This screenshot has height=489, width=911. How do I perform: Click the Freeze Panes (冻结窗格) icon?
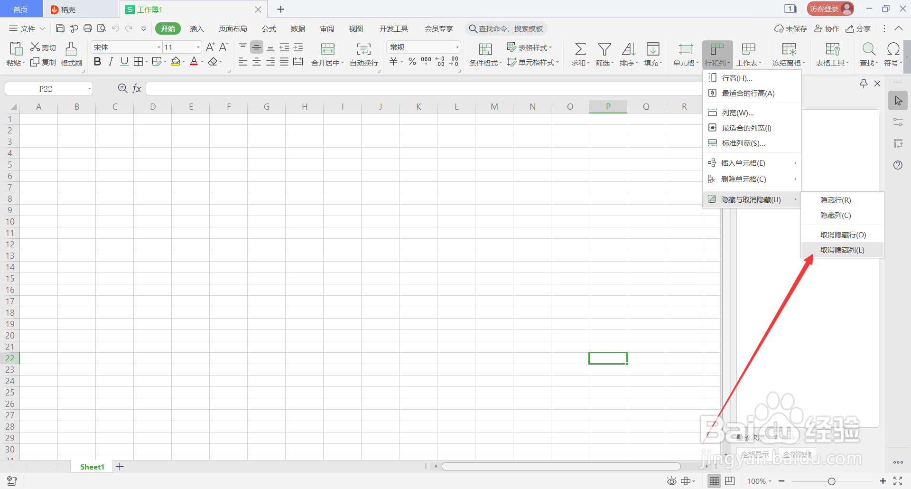click(789, 49)
